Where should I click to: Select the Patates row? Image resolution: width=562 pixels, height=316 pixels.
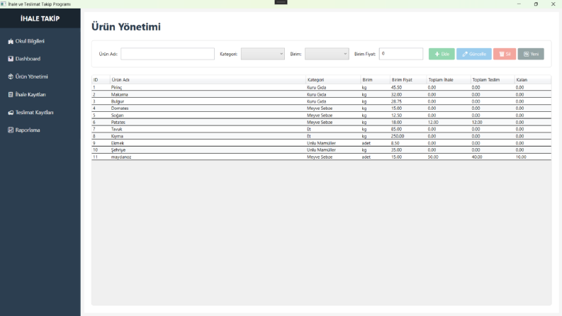321,122
